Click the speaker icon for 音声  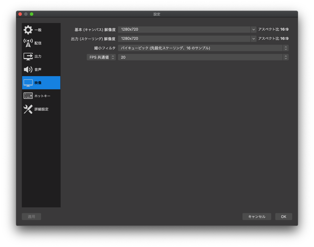tap(28, 70)
